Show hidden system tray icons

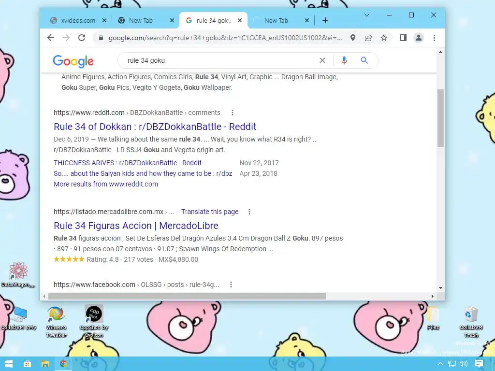coord(440,364)
